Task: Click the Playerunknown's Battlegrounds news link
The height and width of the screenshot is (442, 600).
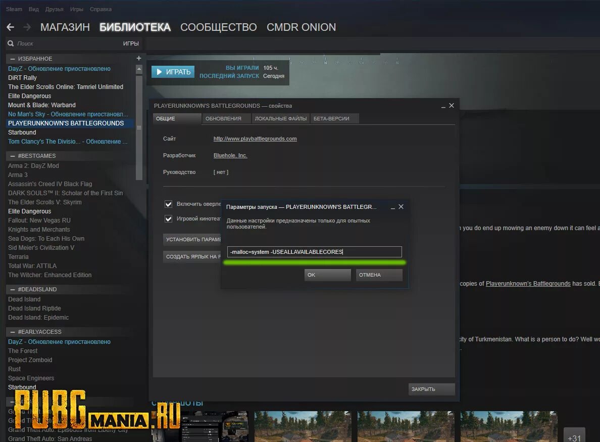Action: (x=528, y=284)
